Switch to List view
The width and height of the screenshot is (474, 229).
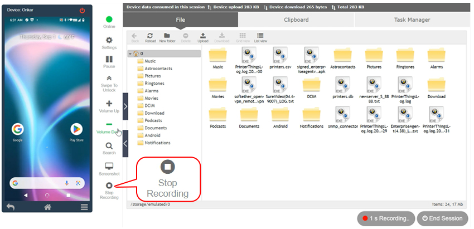260,38
